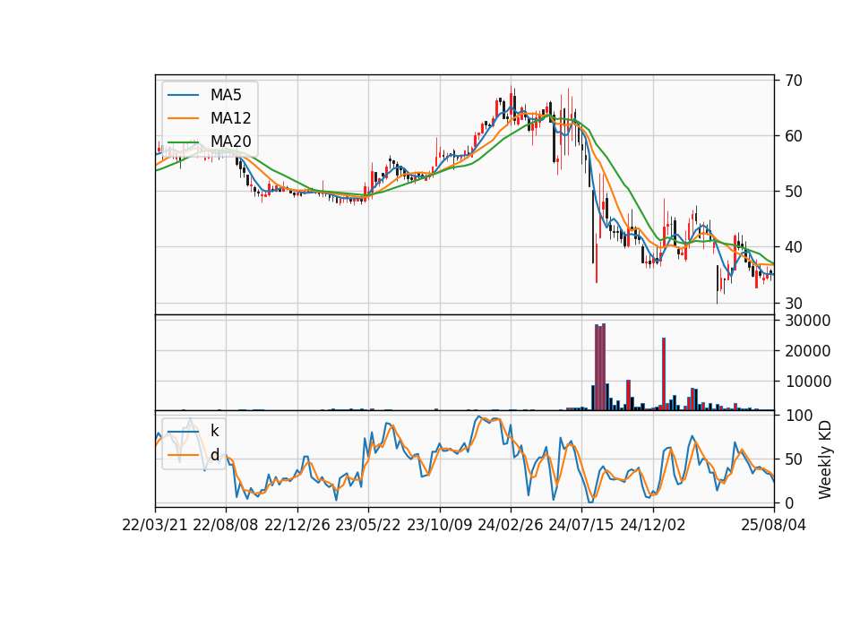Click the date label 23/10/09
860x618 pixels.
coord(439,525)
